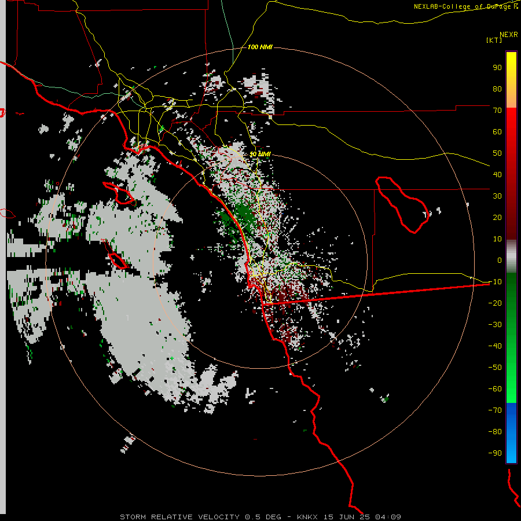The height and width of the screenshot is (521, 521).
Task: Click the blue bottom segment of color bar
Action: [511, 433]
